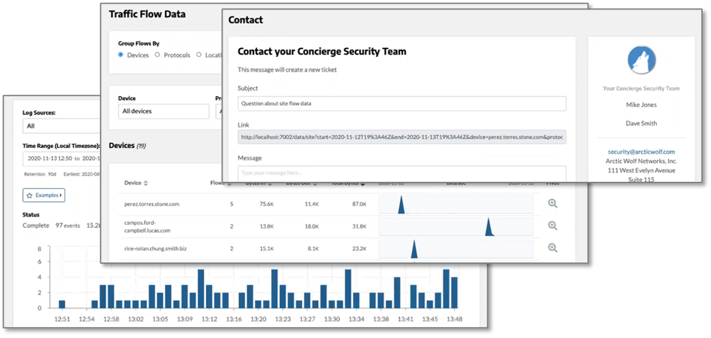Click into the Message text area

click(401, 172)
